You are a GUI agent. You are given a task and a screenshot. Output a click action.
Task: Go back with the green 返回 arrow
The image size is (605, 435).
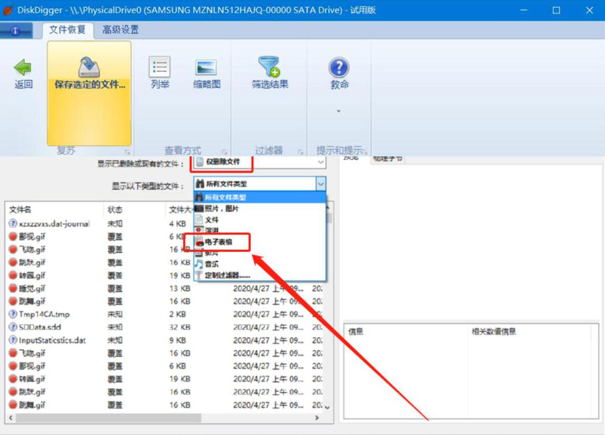point(23,74)
